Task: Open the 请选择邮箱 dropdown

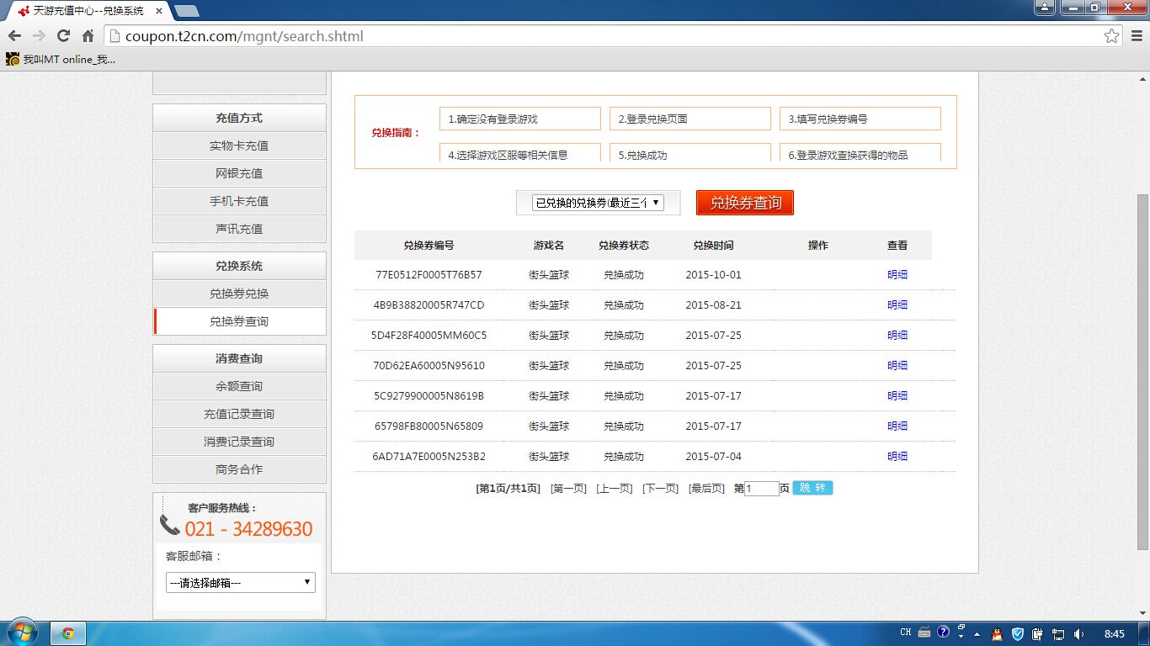Action: [240, 582]
